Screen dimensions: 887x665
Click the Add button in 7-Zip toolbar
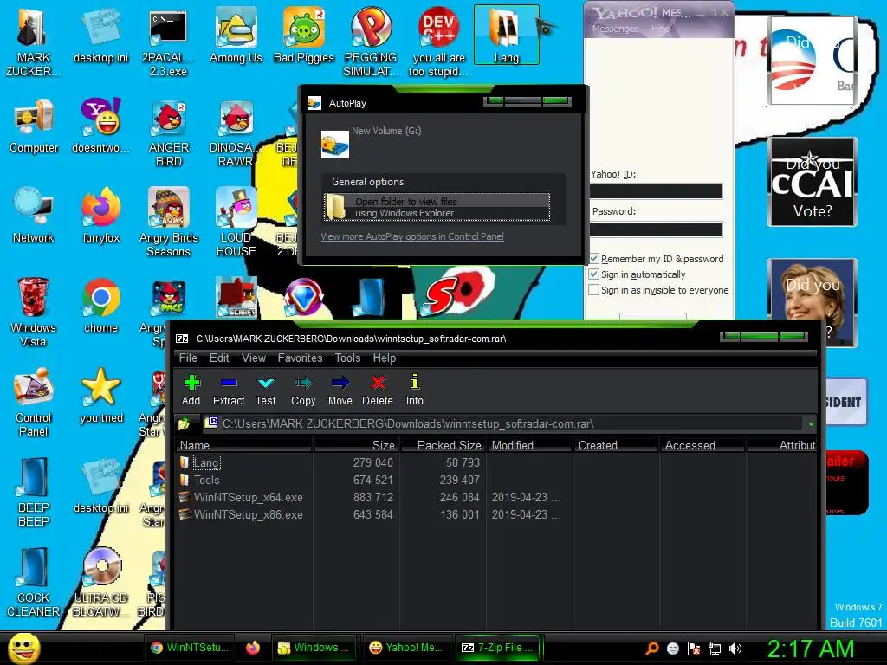pyautogui.click(x=191, y=391)
